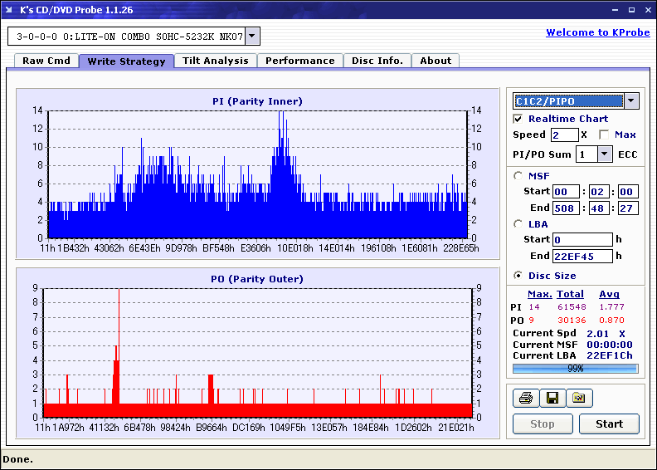Viewport: 657px width, 470px height.
Task: Select the MSF radio button
Action: tap(518, 175)
